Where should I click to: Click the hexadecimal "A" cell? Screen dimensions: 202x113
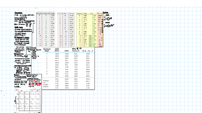(46, 36)
